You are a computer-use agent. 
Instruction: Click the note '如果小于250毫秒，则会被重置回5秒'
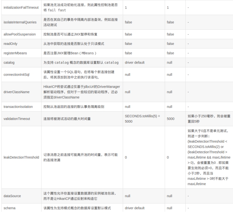pyautogui.click(x=209, y=119)
